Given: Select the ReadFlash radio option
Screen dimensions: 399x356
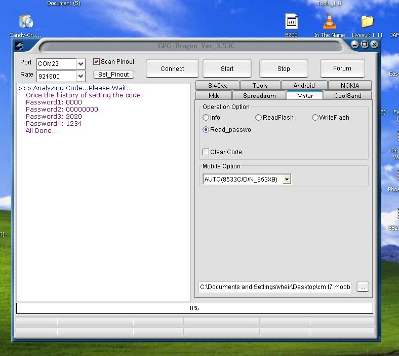Looking at the screenshot, I should (259, 118).
